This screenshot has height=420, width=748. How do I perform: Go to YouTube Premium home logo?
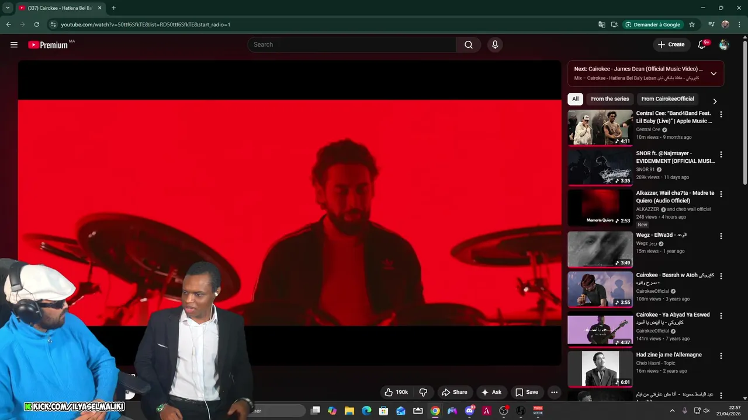pyautogui.click(x=48, y=45)
